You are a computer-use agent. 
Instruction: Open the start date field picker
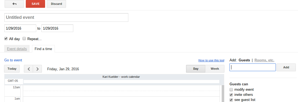pyautogui.click(x=20, y=28)
